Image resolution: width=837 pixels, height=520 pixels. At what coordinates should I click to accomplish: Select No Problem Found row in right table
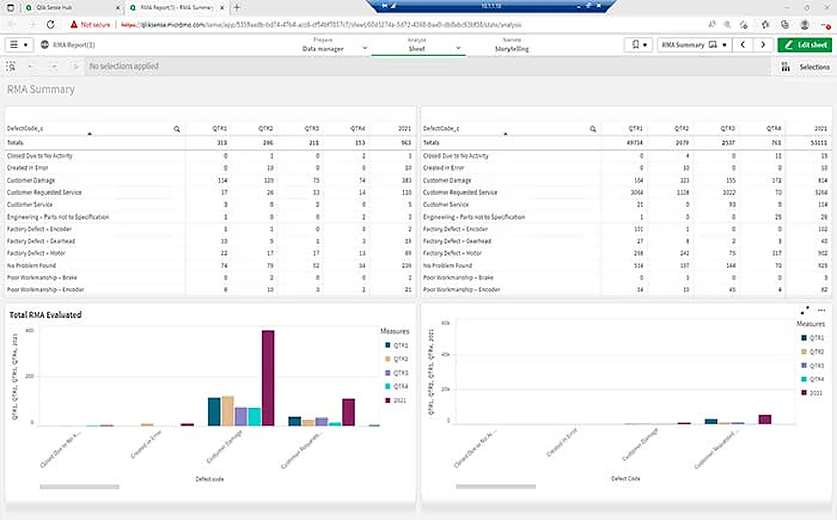pos(626,266)
